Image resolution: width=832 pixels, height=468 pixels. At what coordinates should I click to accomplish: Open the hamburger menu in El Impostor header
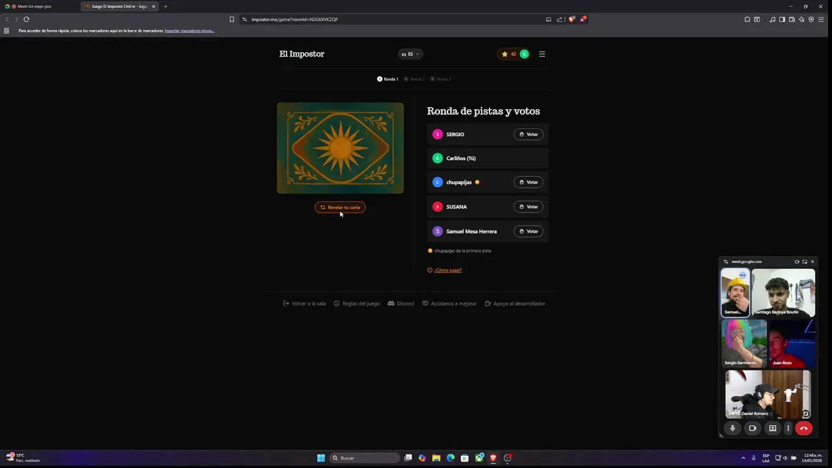pos(542,54)
